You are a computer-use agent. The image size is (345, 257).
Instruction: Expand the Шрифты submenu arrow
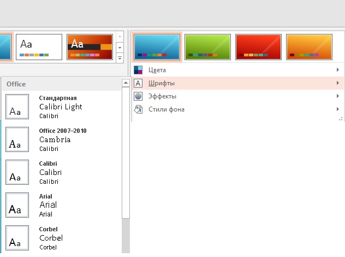coord(338,83)
